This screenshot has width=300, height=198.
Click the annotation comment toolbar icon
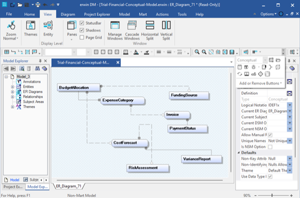tap(34, 52)
